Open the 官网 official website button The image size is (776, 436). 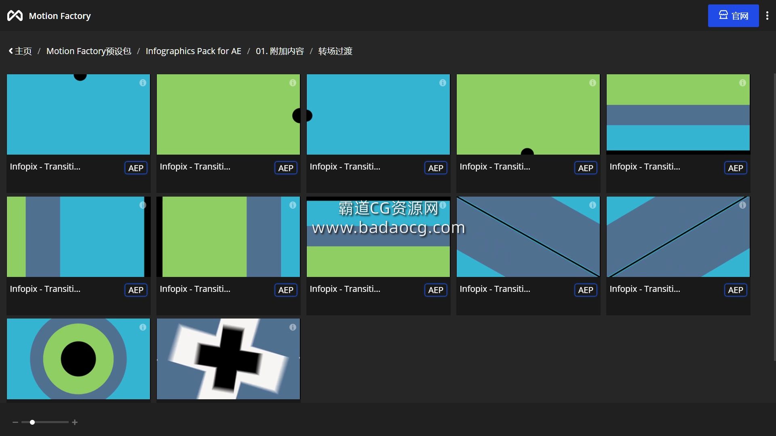click(x=733, y=16)
